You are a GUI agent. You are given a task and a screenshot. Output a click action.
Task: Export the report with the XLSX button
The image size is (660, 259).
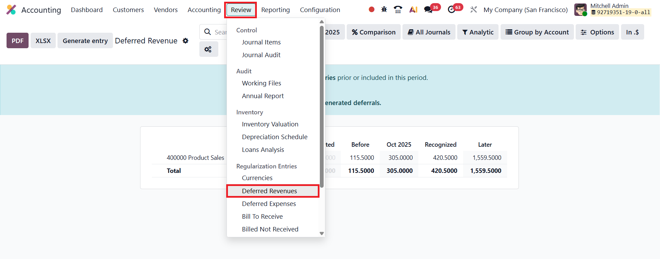click(x=43, y=41)
